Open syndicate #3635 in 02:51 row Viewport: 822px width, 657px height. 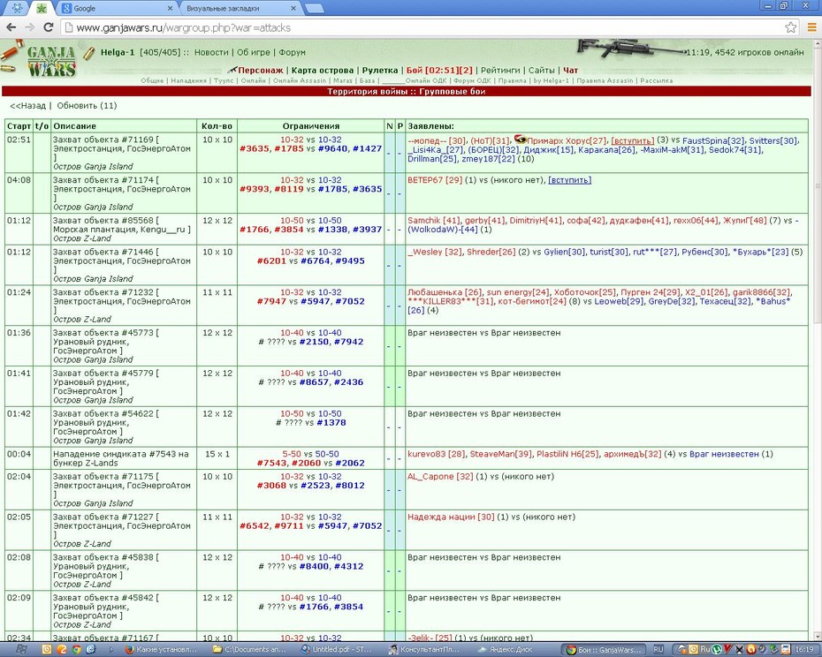[255, 148]
